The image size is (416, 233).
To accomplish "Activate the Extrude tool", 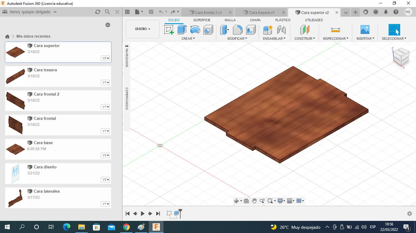I will click(182, 30).
